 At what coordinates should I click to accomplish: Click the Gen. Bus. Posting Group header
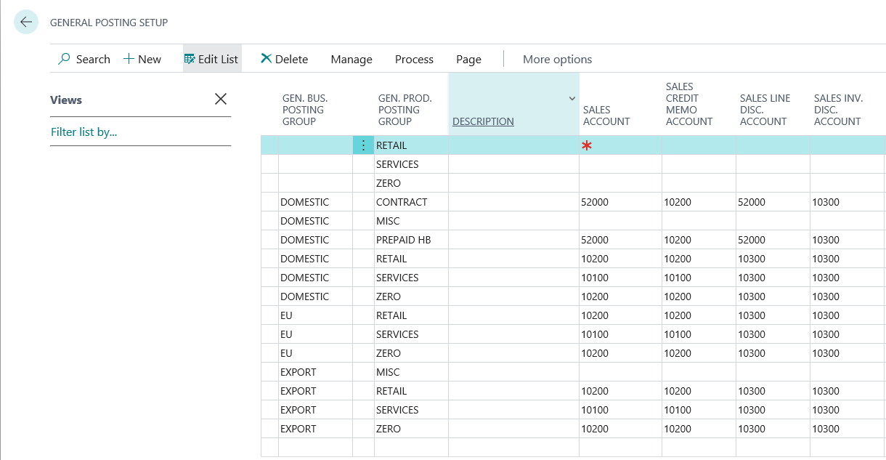305,110
